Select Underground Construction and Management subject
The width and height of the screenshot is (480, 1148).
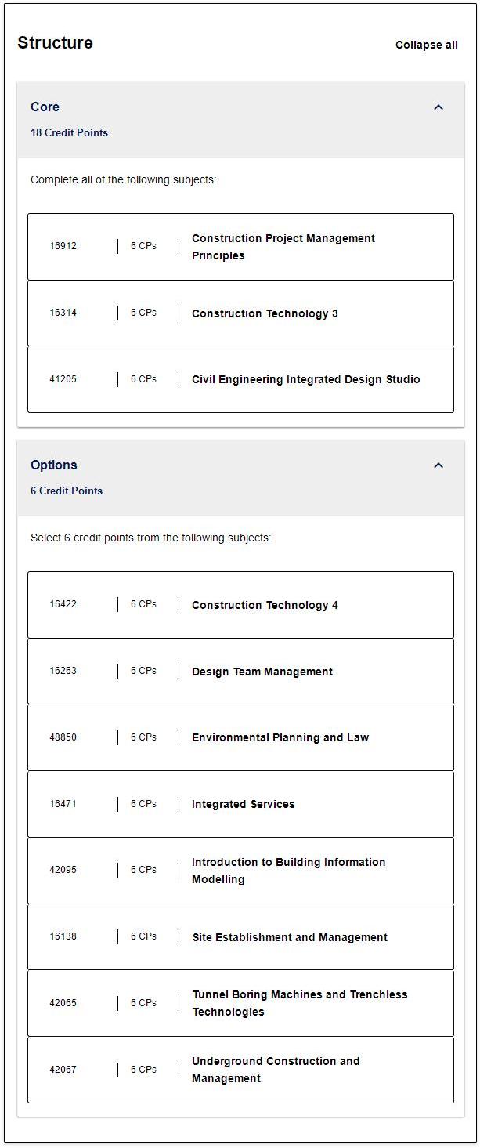pos(275,1070)
